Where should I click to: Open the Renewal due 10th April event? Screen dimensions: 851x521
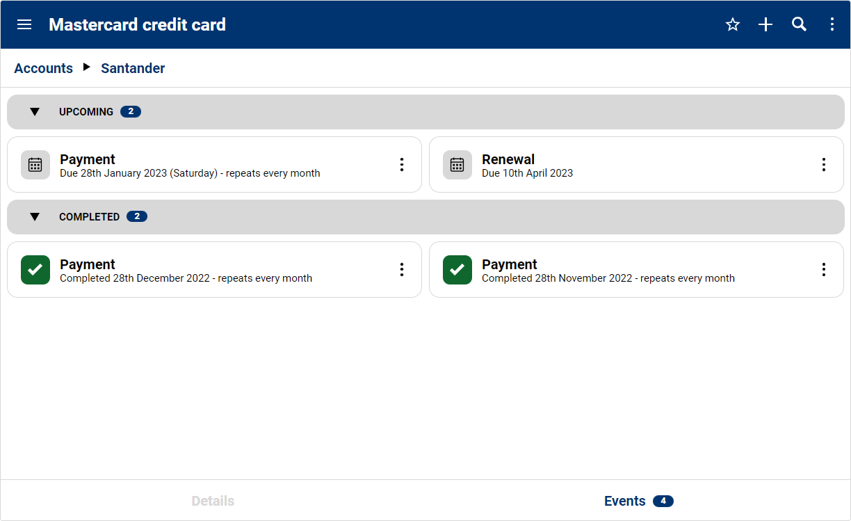click(x=626, y=165)
